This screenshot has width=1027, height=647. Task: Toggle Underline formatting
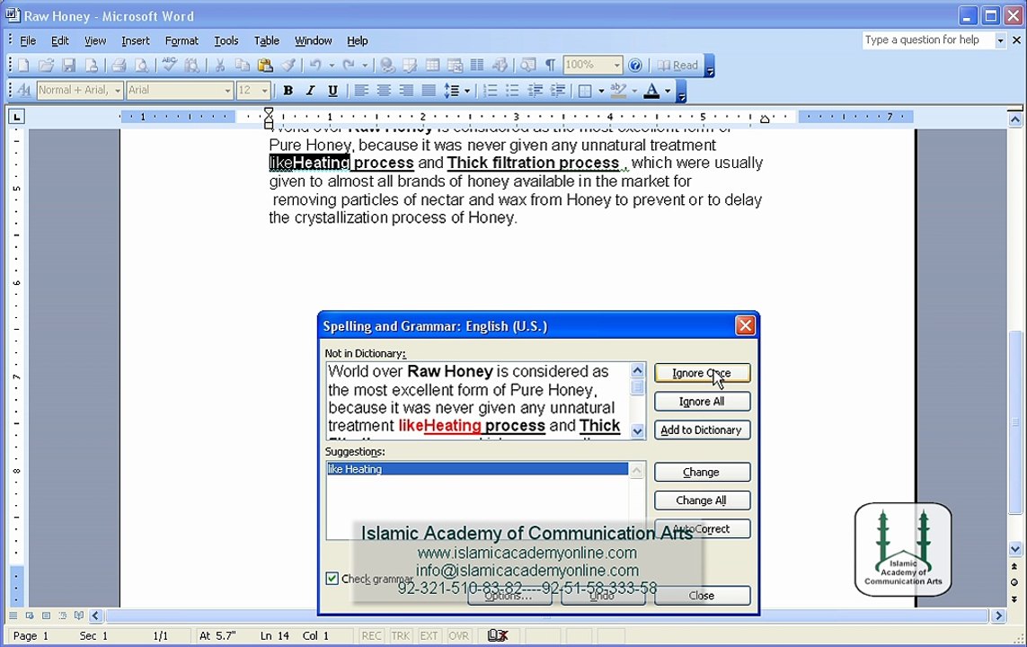332,91
